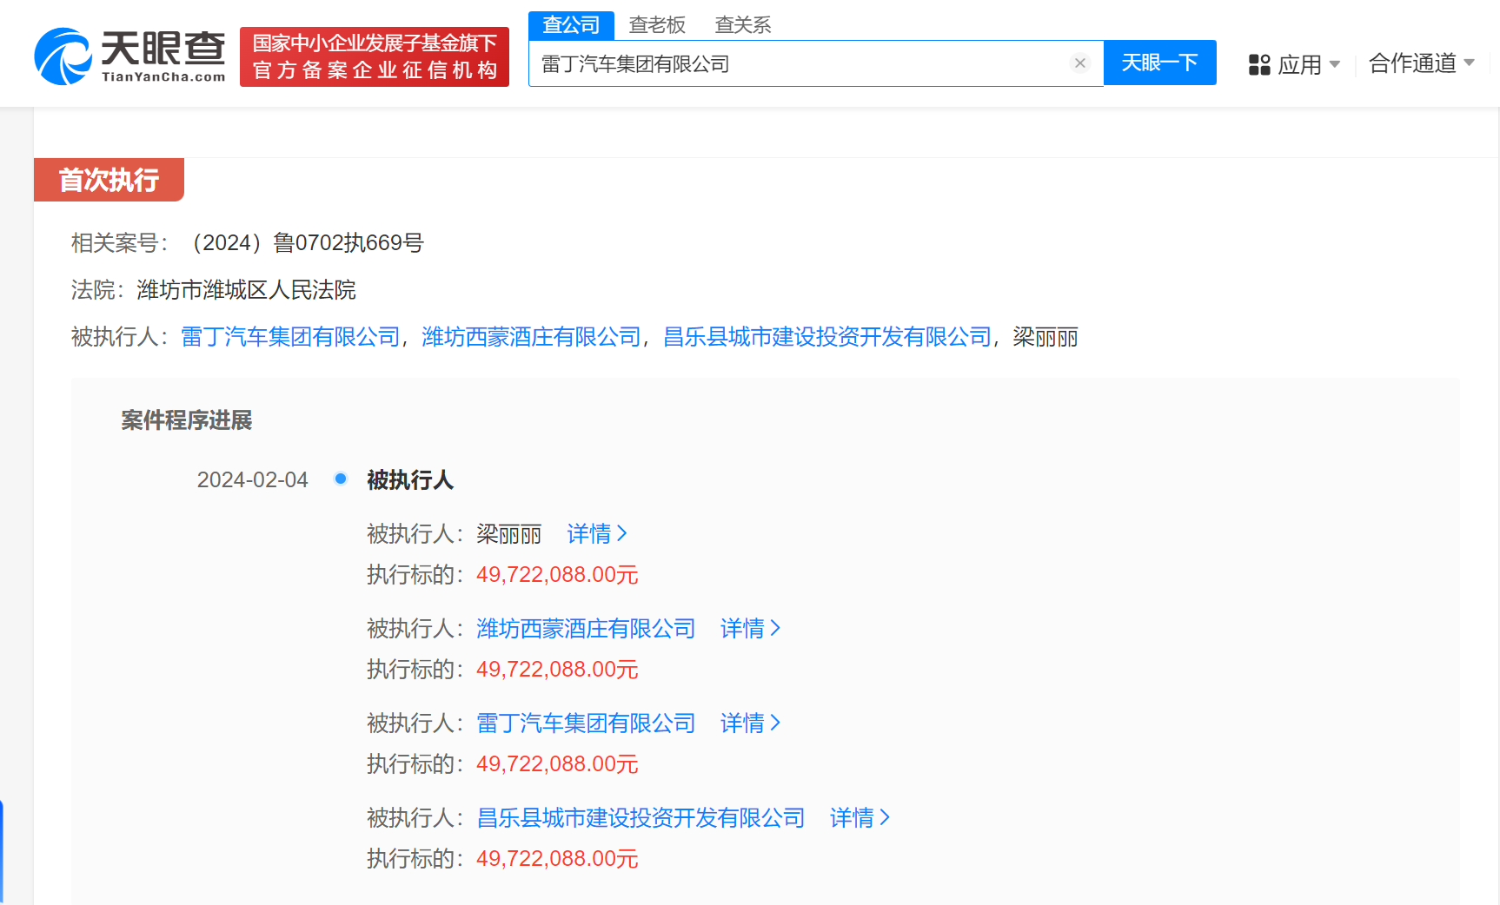Click the 案件程序进展 heading
The height and width of the screenshot is (905, 1500).
[186, 420]
